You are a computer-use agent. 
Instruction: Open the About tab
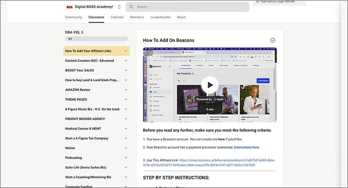click(181, 17)
